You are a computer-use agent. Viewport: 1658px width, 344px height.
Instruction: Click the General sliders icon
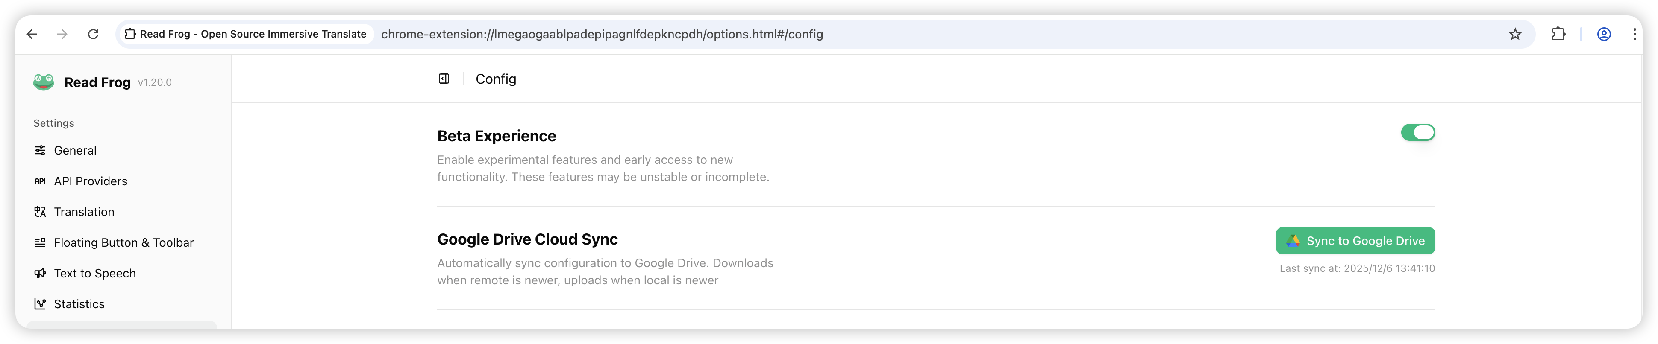(x=40, y=151)
